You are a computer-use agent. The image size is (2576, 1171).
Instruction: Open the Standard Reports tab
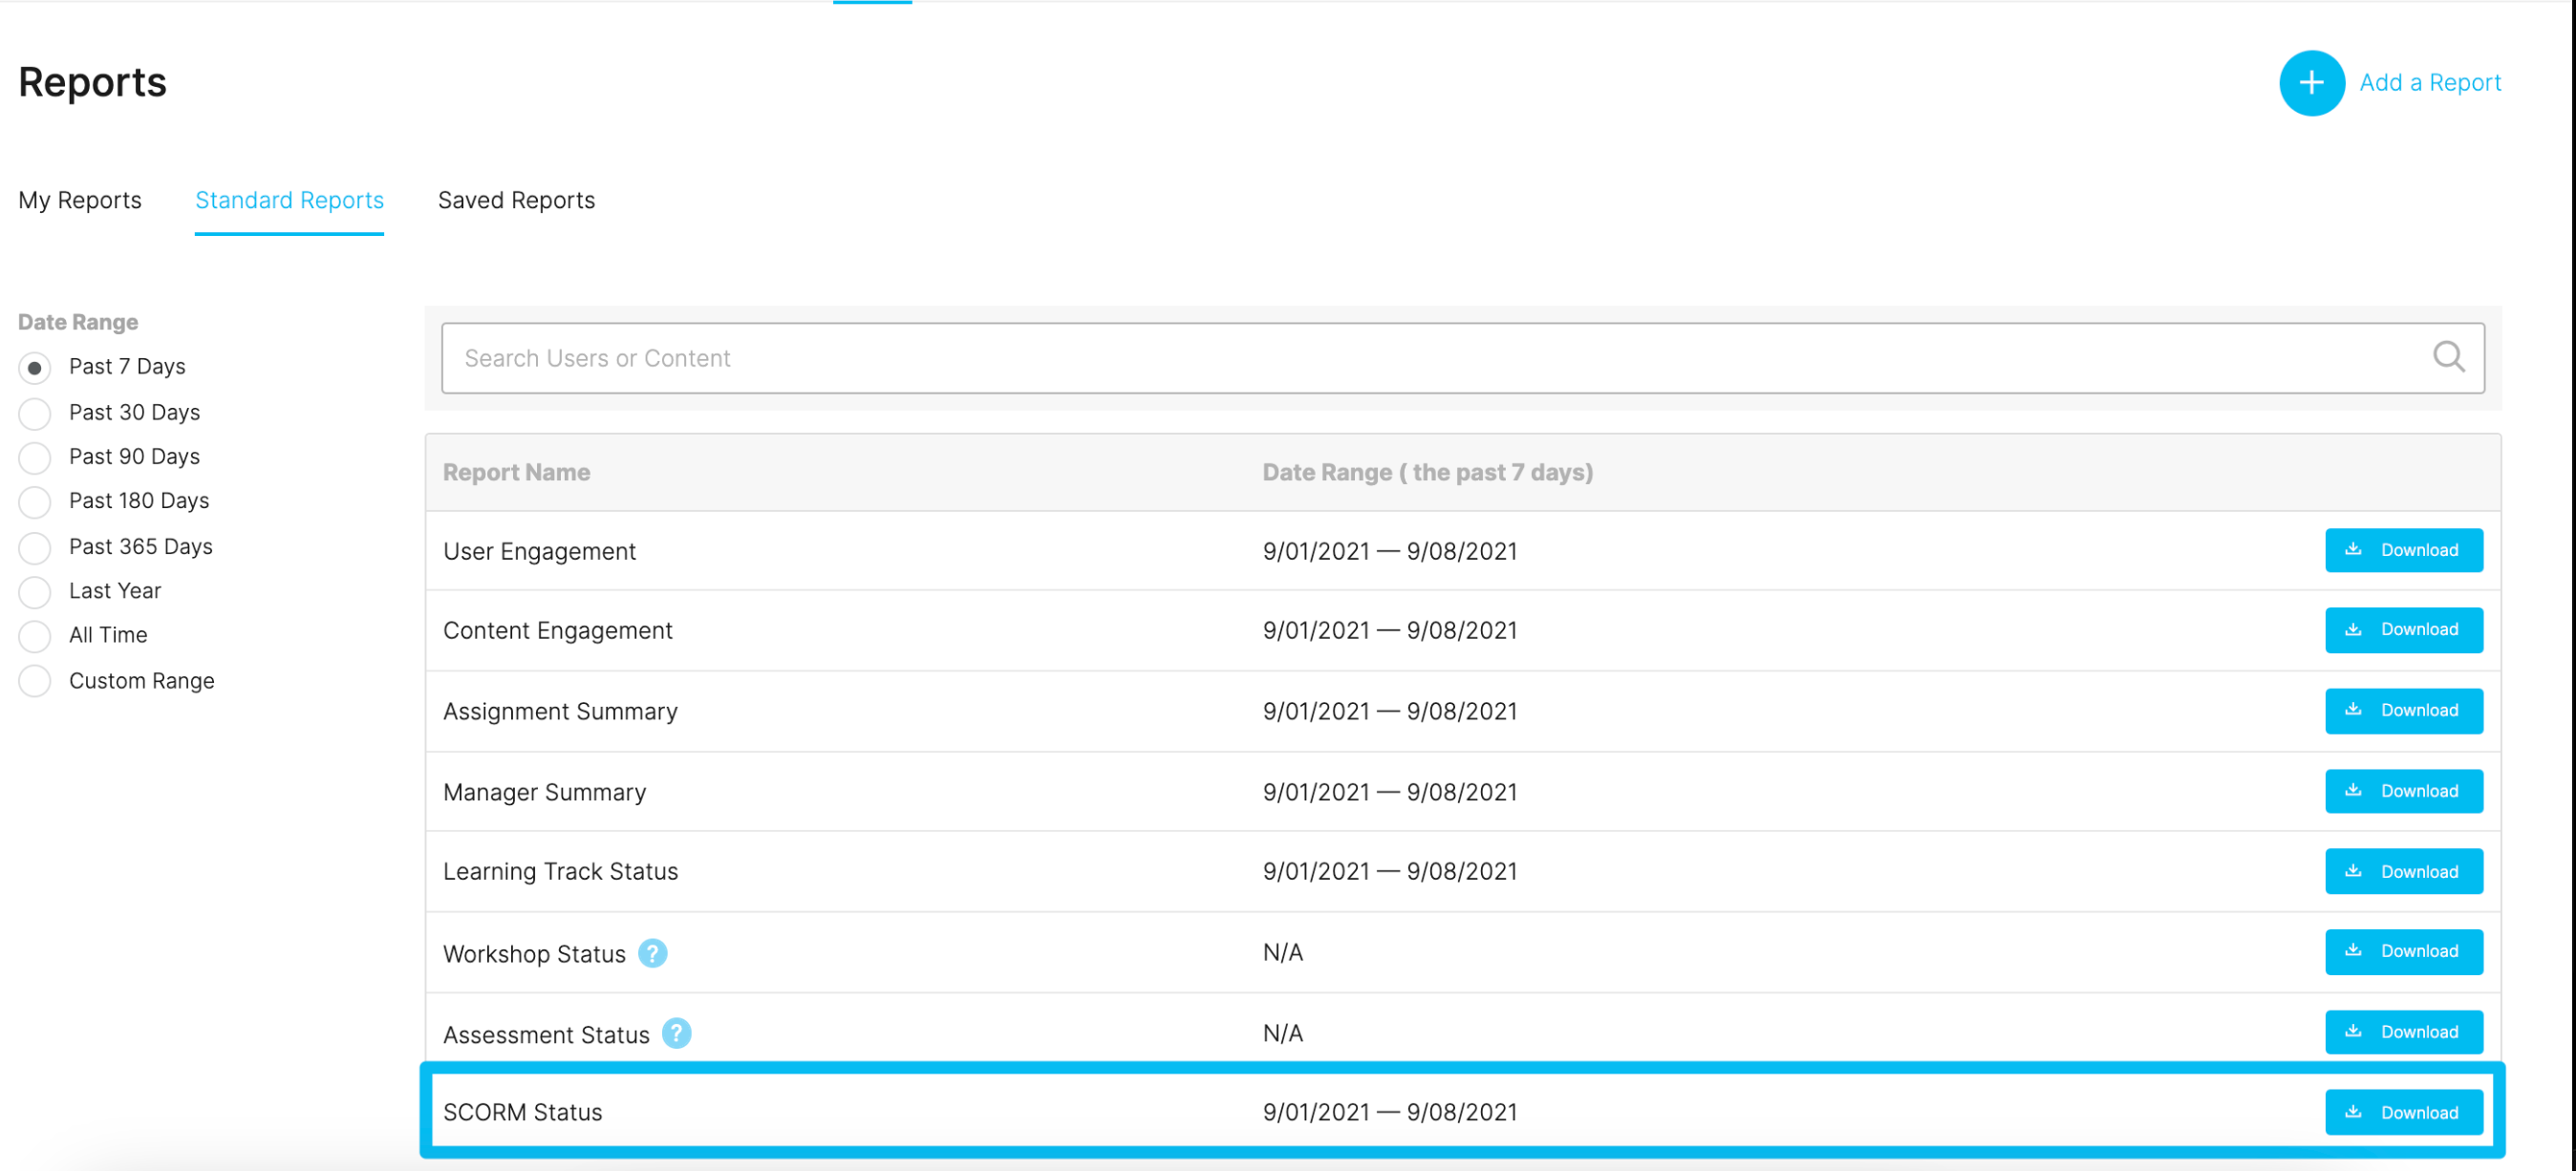tap(289, 200)
